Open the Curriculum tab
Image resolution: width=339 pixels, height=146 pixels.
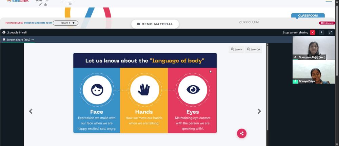[x=249, y=22]
